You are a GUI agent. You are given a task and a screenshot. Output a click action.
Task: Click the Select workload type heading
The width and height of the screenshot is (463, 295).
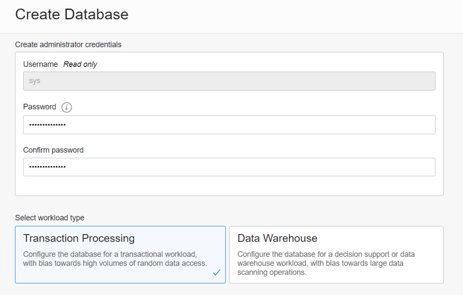(49, 218)
